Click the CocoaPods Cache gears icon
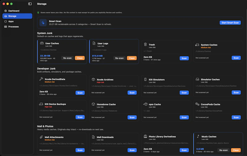Image resolution: width=247 pixels, height=156 pixels. coord(197,104)
